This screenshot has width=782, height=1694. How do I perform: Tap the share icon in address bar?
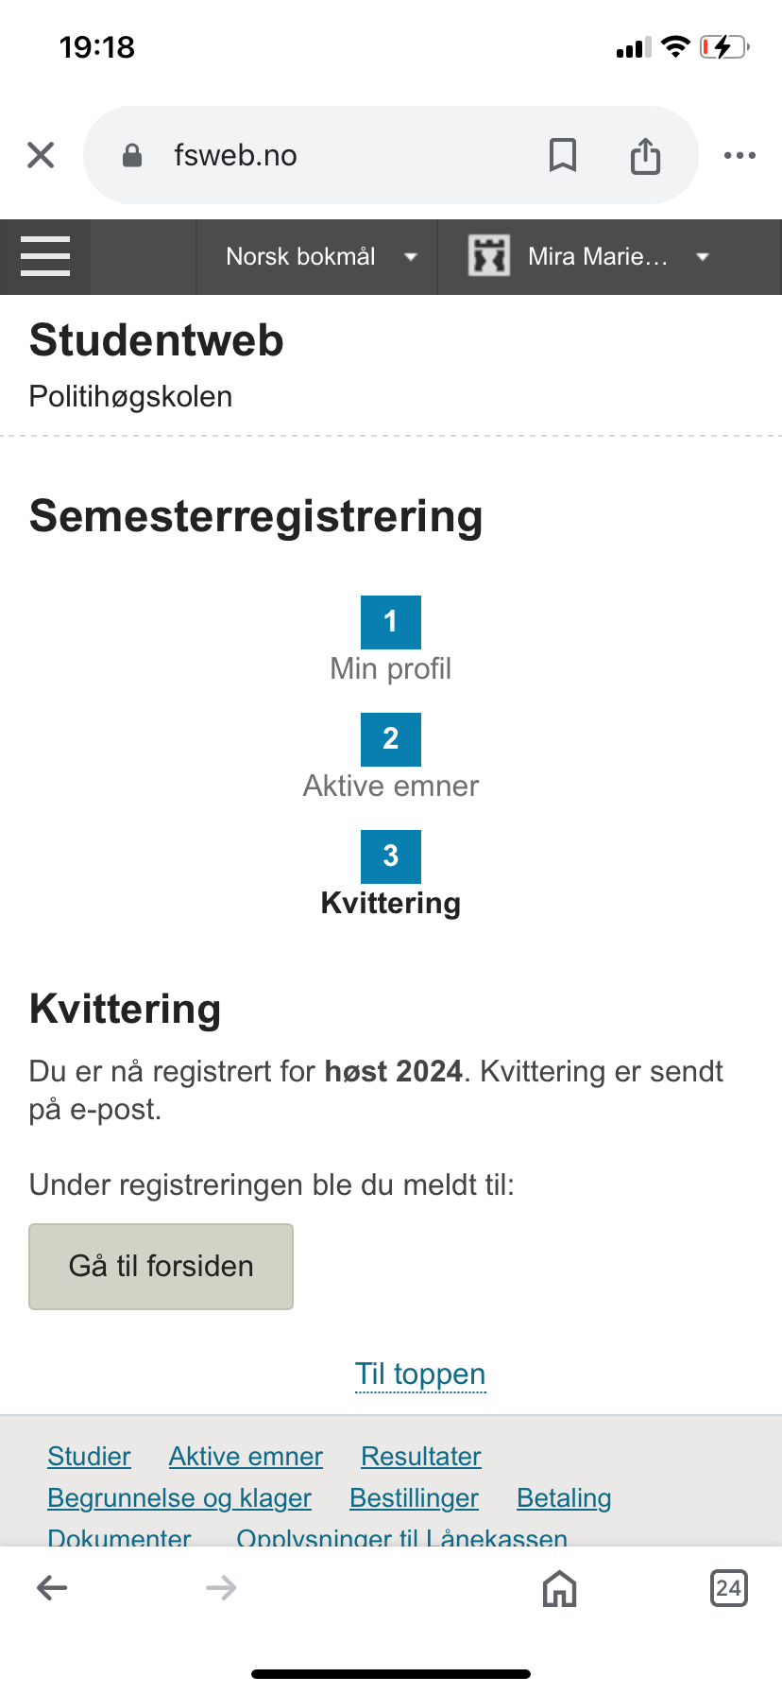click(645, 155)
